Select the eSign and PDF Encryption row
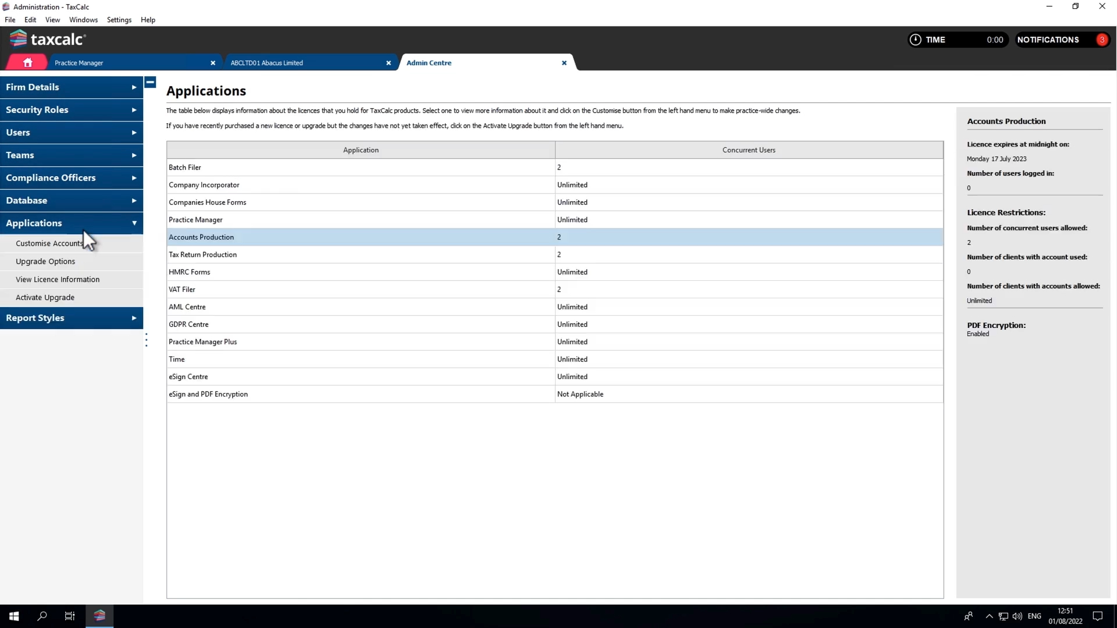Image resolution: width=1117 pixels, height=628 pixels. pyautogui.click(x=555, y=394)
